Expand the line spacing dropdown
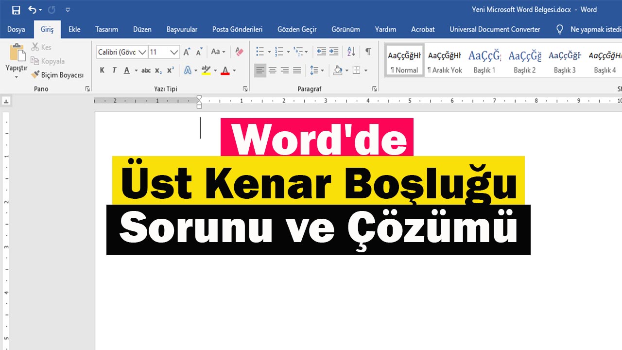The height and width of the screenshot is (350, 622). (322, 70)
